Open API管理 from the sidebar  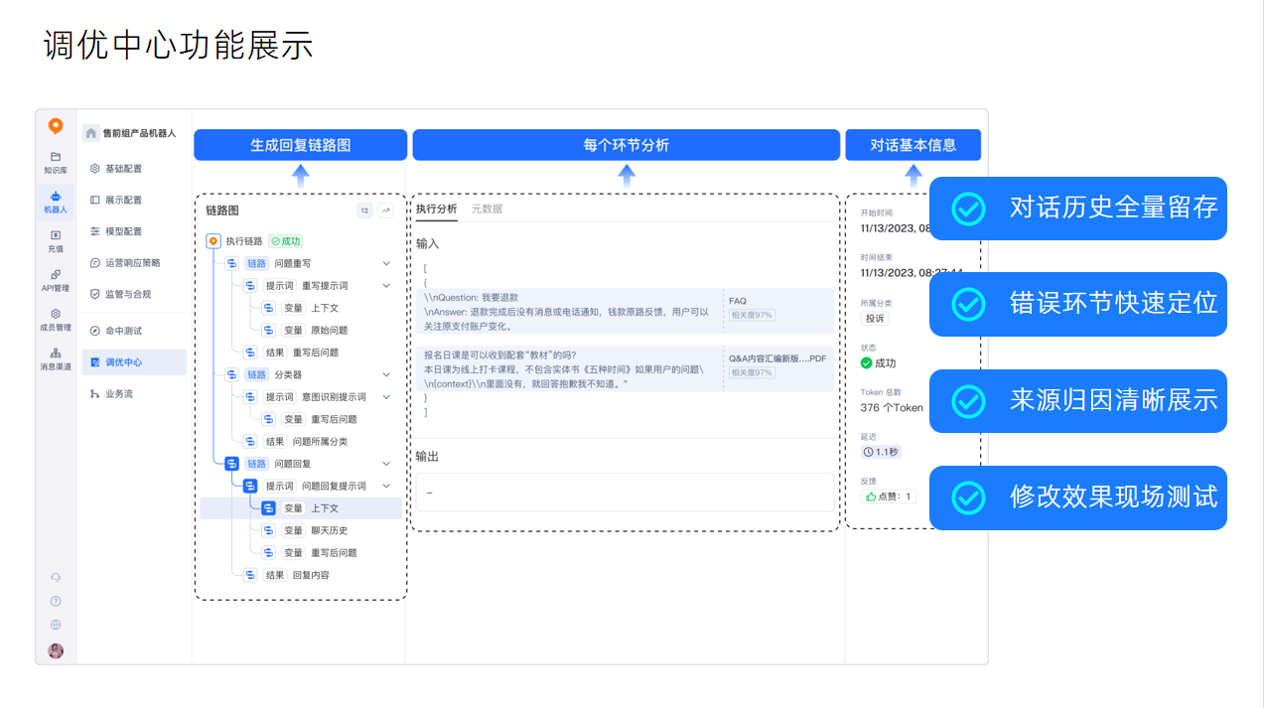coord(56,279)
